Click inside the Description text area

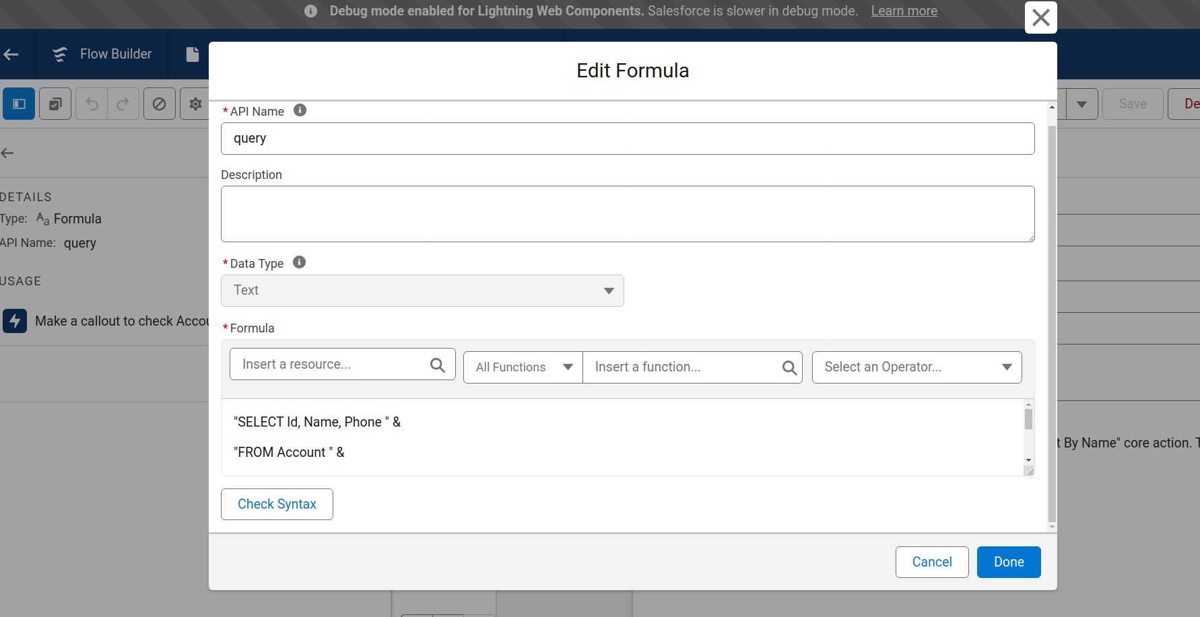coord(627,213)
